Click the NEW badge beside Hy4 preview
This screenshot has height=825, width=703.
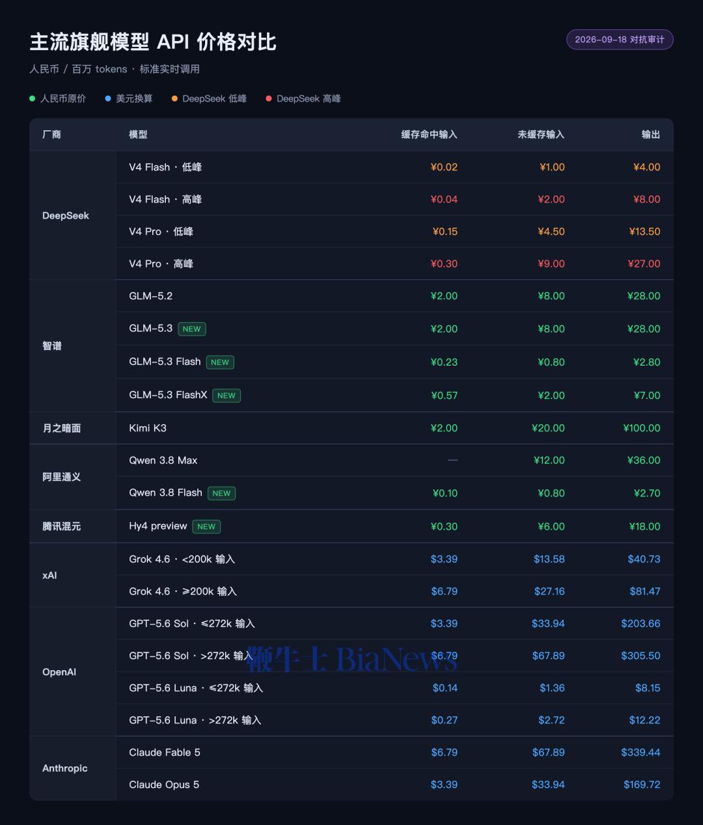(x=206, y=526)
